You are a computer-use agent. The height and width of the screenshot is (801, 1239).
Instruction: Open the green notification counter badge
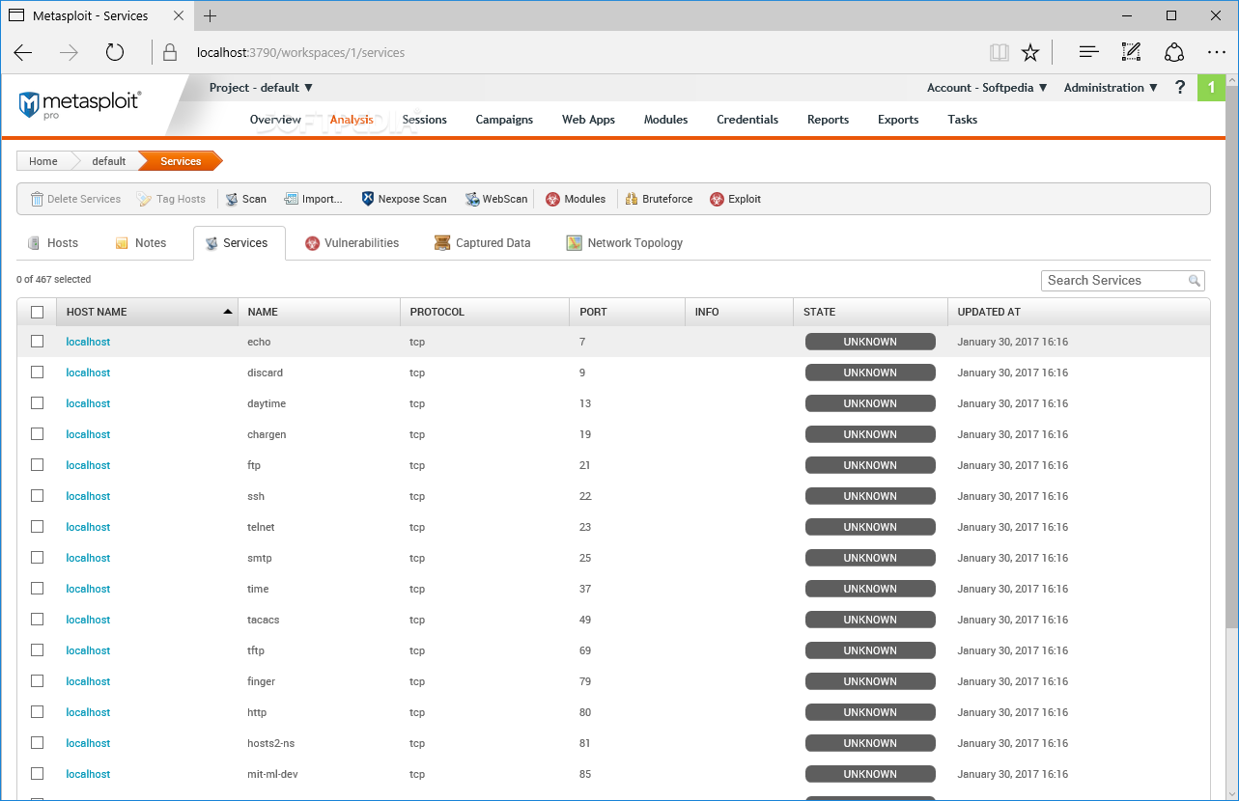click(x=1212, y=88)
